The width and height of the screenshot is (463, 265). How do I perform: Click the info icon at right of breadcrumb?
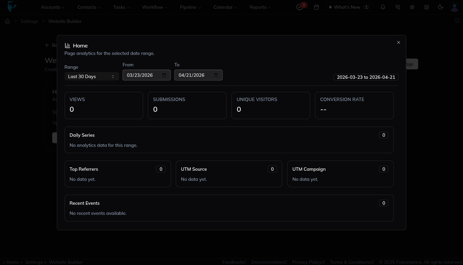[457, 21]
